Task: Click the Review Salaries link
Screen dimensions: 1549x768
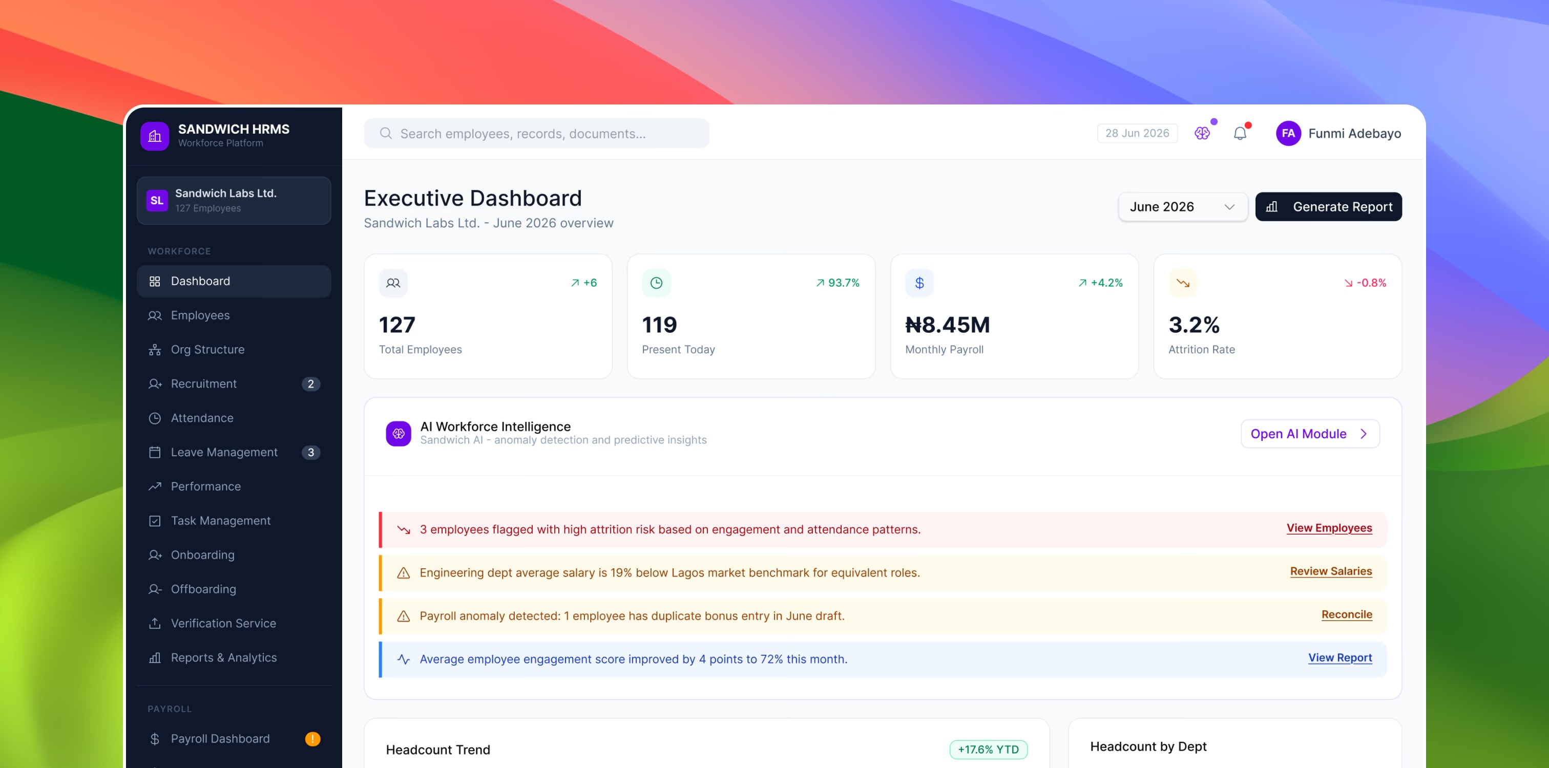Action: [1331, 571]
